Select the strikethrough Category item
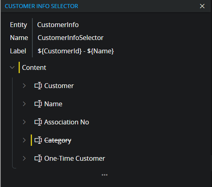This screenshot has width=212, height=187. click(x=58, y=141)
